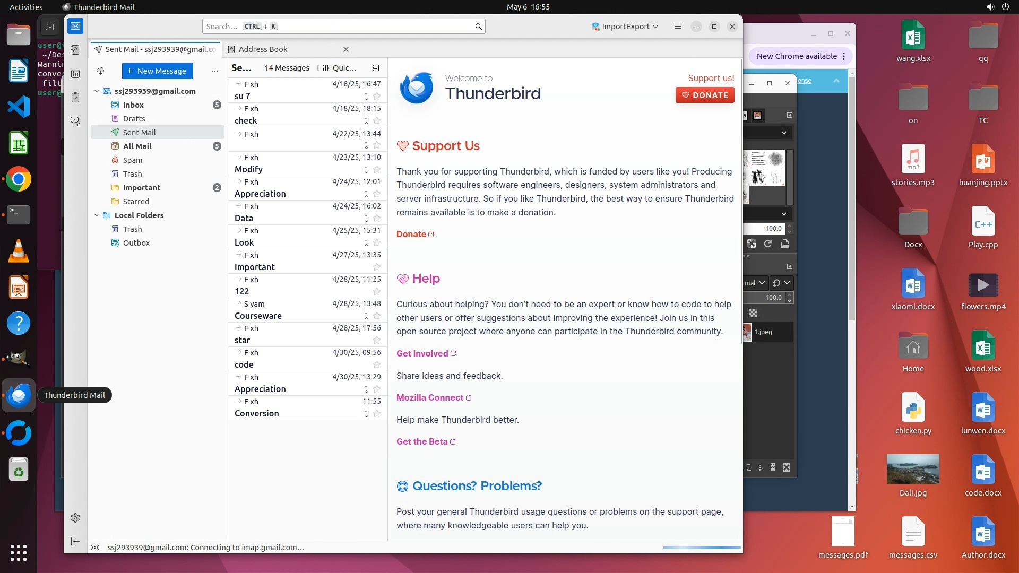Viewport: 1019px width, 573px height.
Task: Click the New Message button
Action: pyautogui.click(x=157, y=71)
